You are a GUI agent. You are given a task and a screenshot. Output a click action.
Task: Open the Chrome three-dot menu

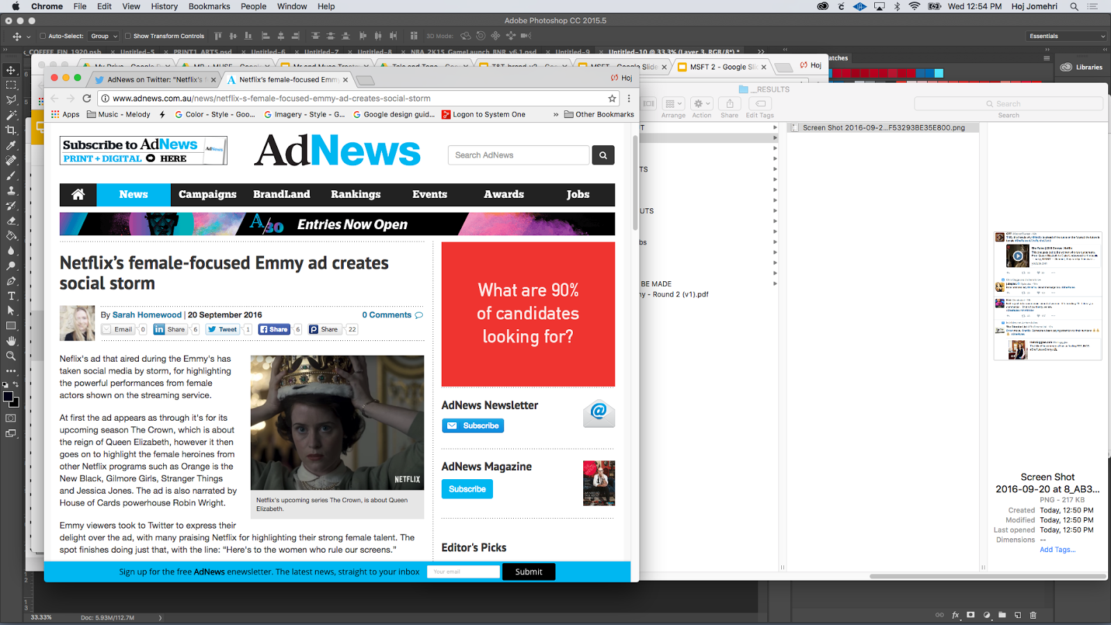click(x=629, y=99)
